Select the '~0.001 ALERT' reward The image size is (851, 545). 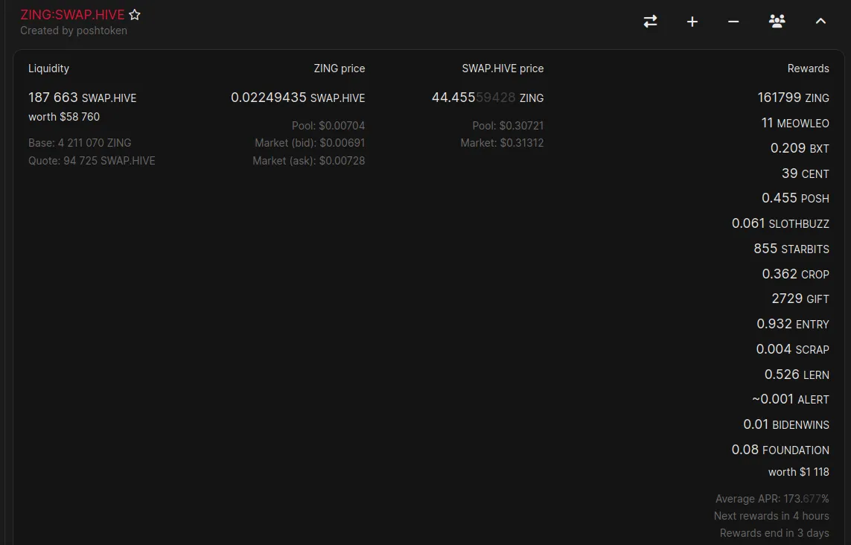pyautogui.click(x=790, y=399)
